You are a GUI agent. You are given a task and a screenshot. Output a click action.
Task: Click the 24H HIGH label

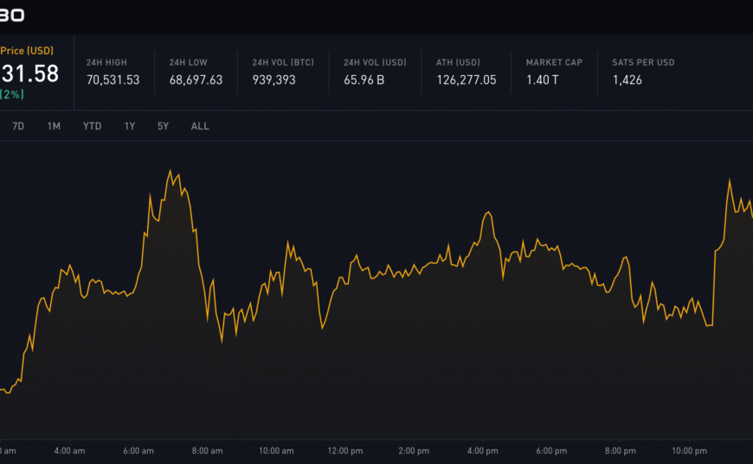106,62
